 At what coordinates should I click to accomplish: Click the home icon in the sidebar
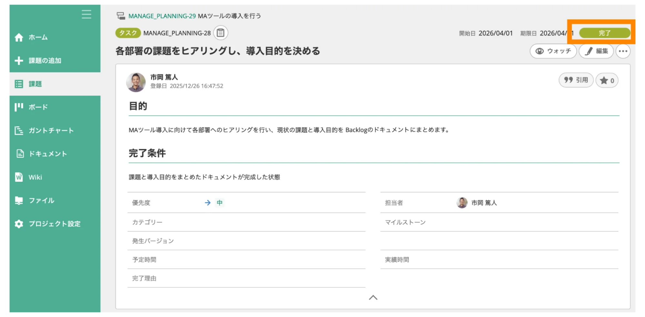(19, 37)
